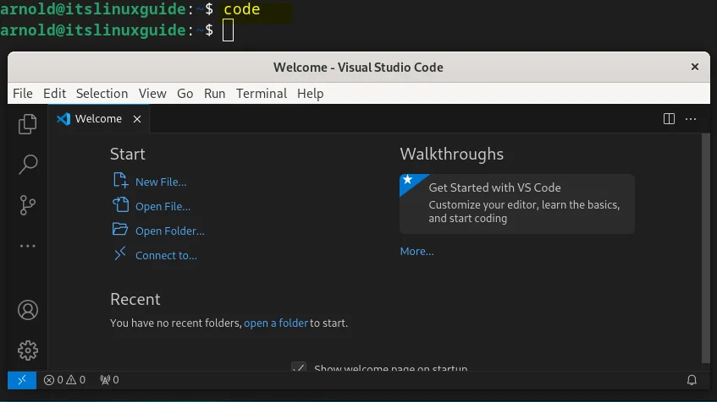Select the Welcome editor tab
Screen dimensions: 717x402
click(99, 118)
